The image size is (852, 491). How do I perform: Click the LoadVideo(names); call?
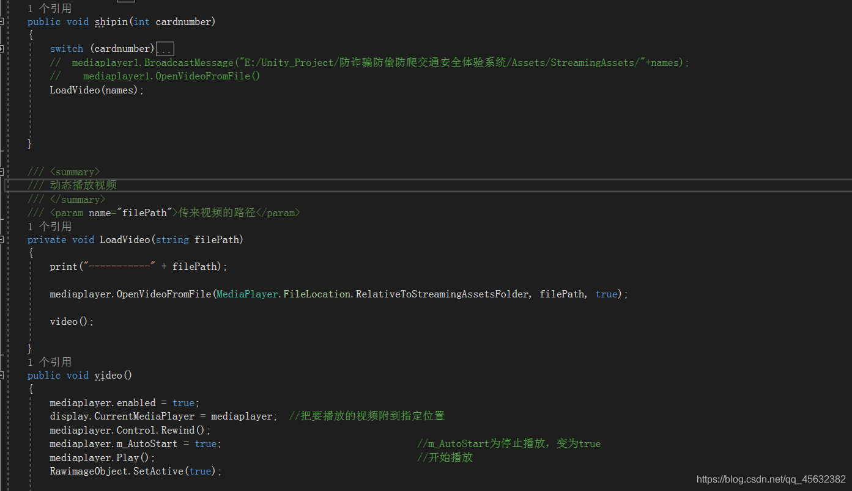[x=97, y=90]
